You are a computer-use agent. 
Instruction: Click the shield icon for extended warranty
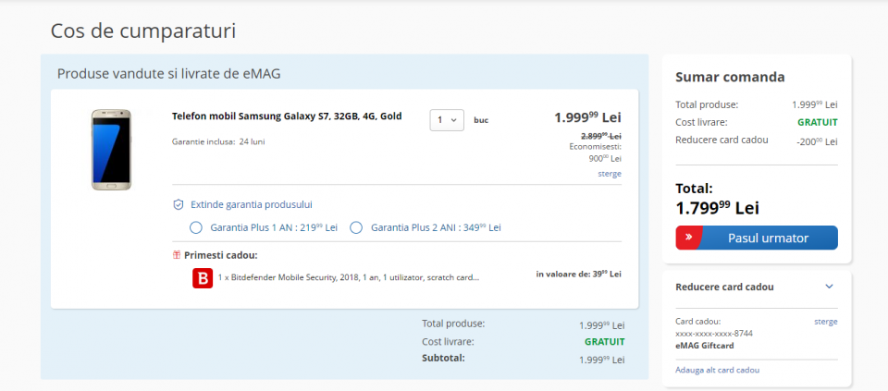pyautogui.click(x=179, y=204)
